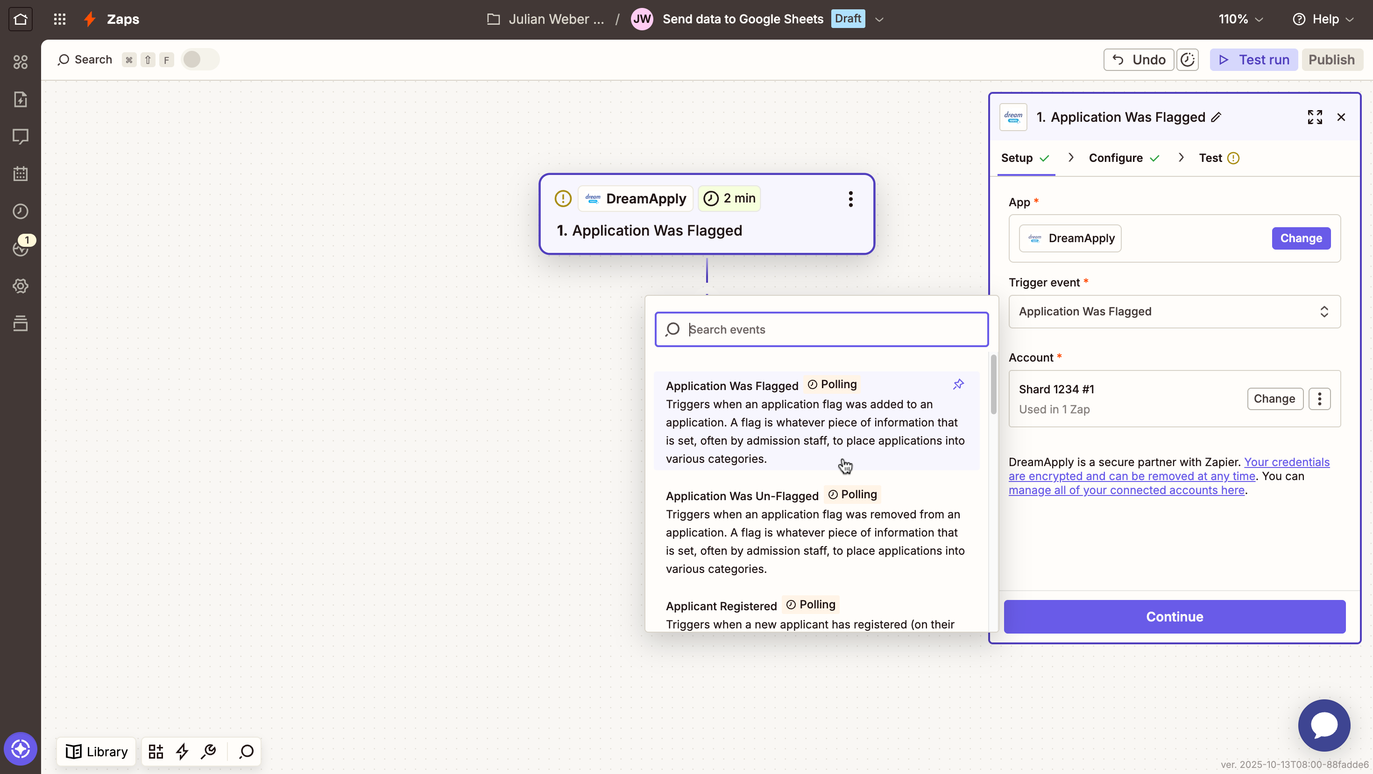Open the sidebar settings gear icon
The image size is (1373, 774).
click(x=20, y=286)
